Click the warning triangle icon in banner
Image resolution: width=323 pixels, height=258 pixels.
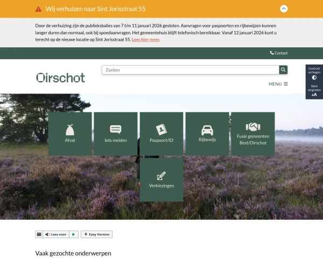[38, 9]
